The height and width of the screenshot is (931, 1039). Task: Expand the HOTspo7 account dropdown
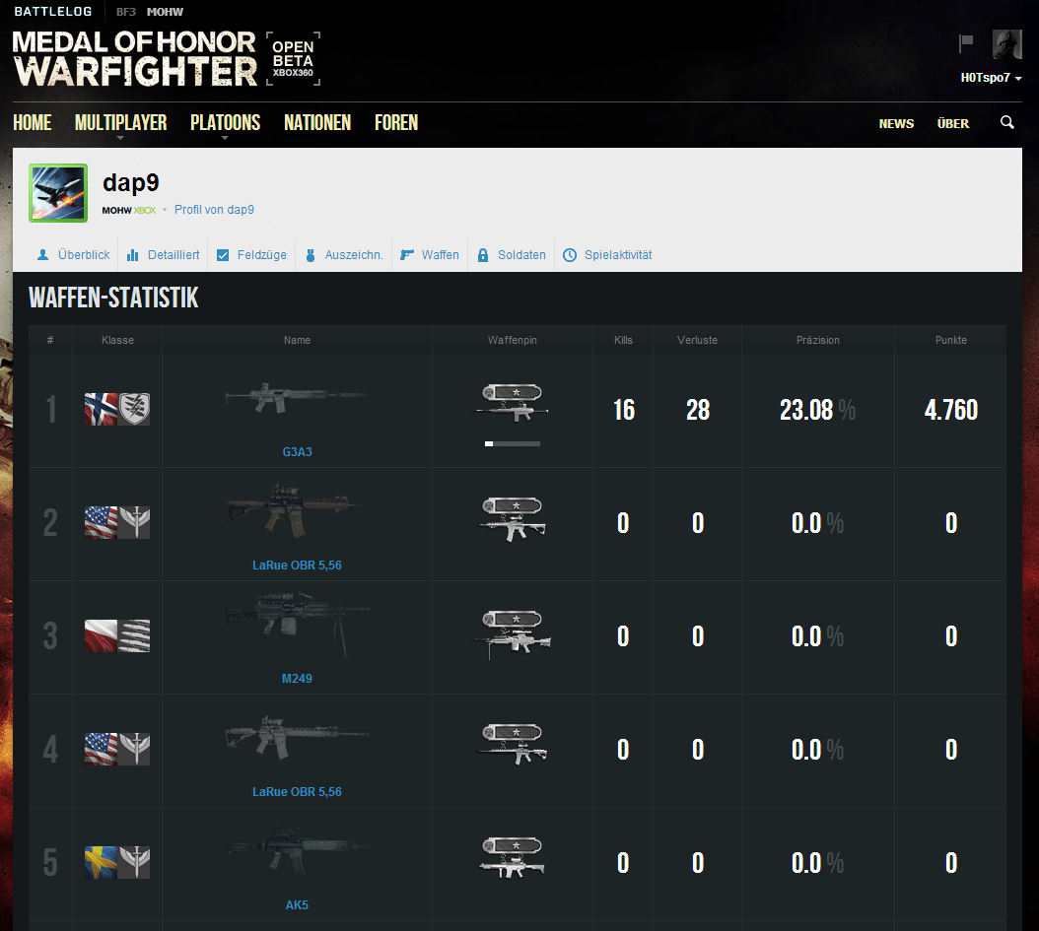tap(992, 78)
